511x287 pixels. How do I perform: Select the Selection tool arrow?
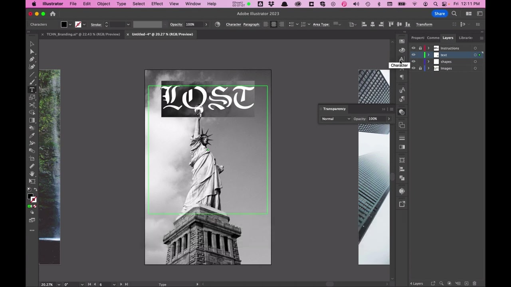pyautogui.click(x=32, y=44)
